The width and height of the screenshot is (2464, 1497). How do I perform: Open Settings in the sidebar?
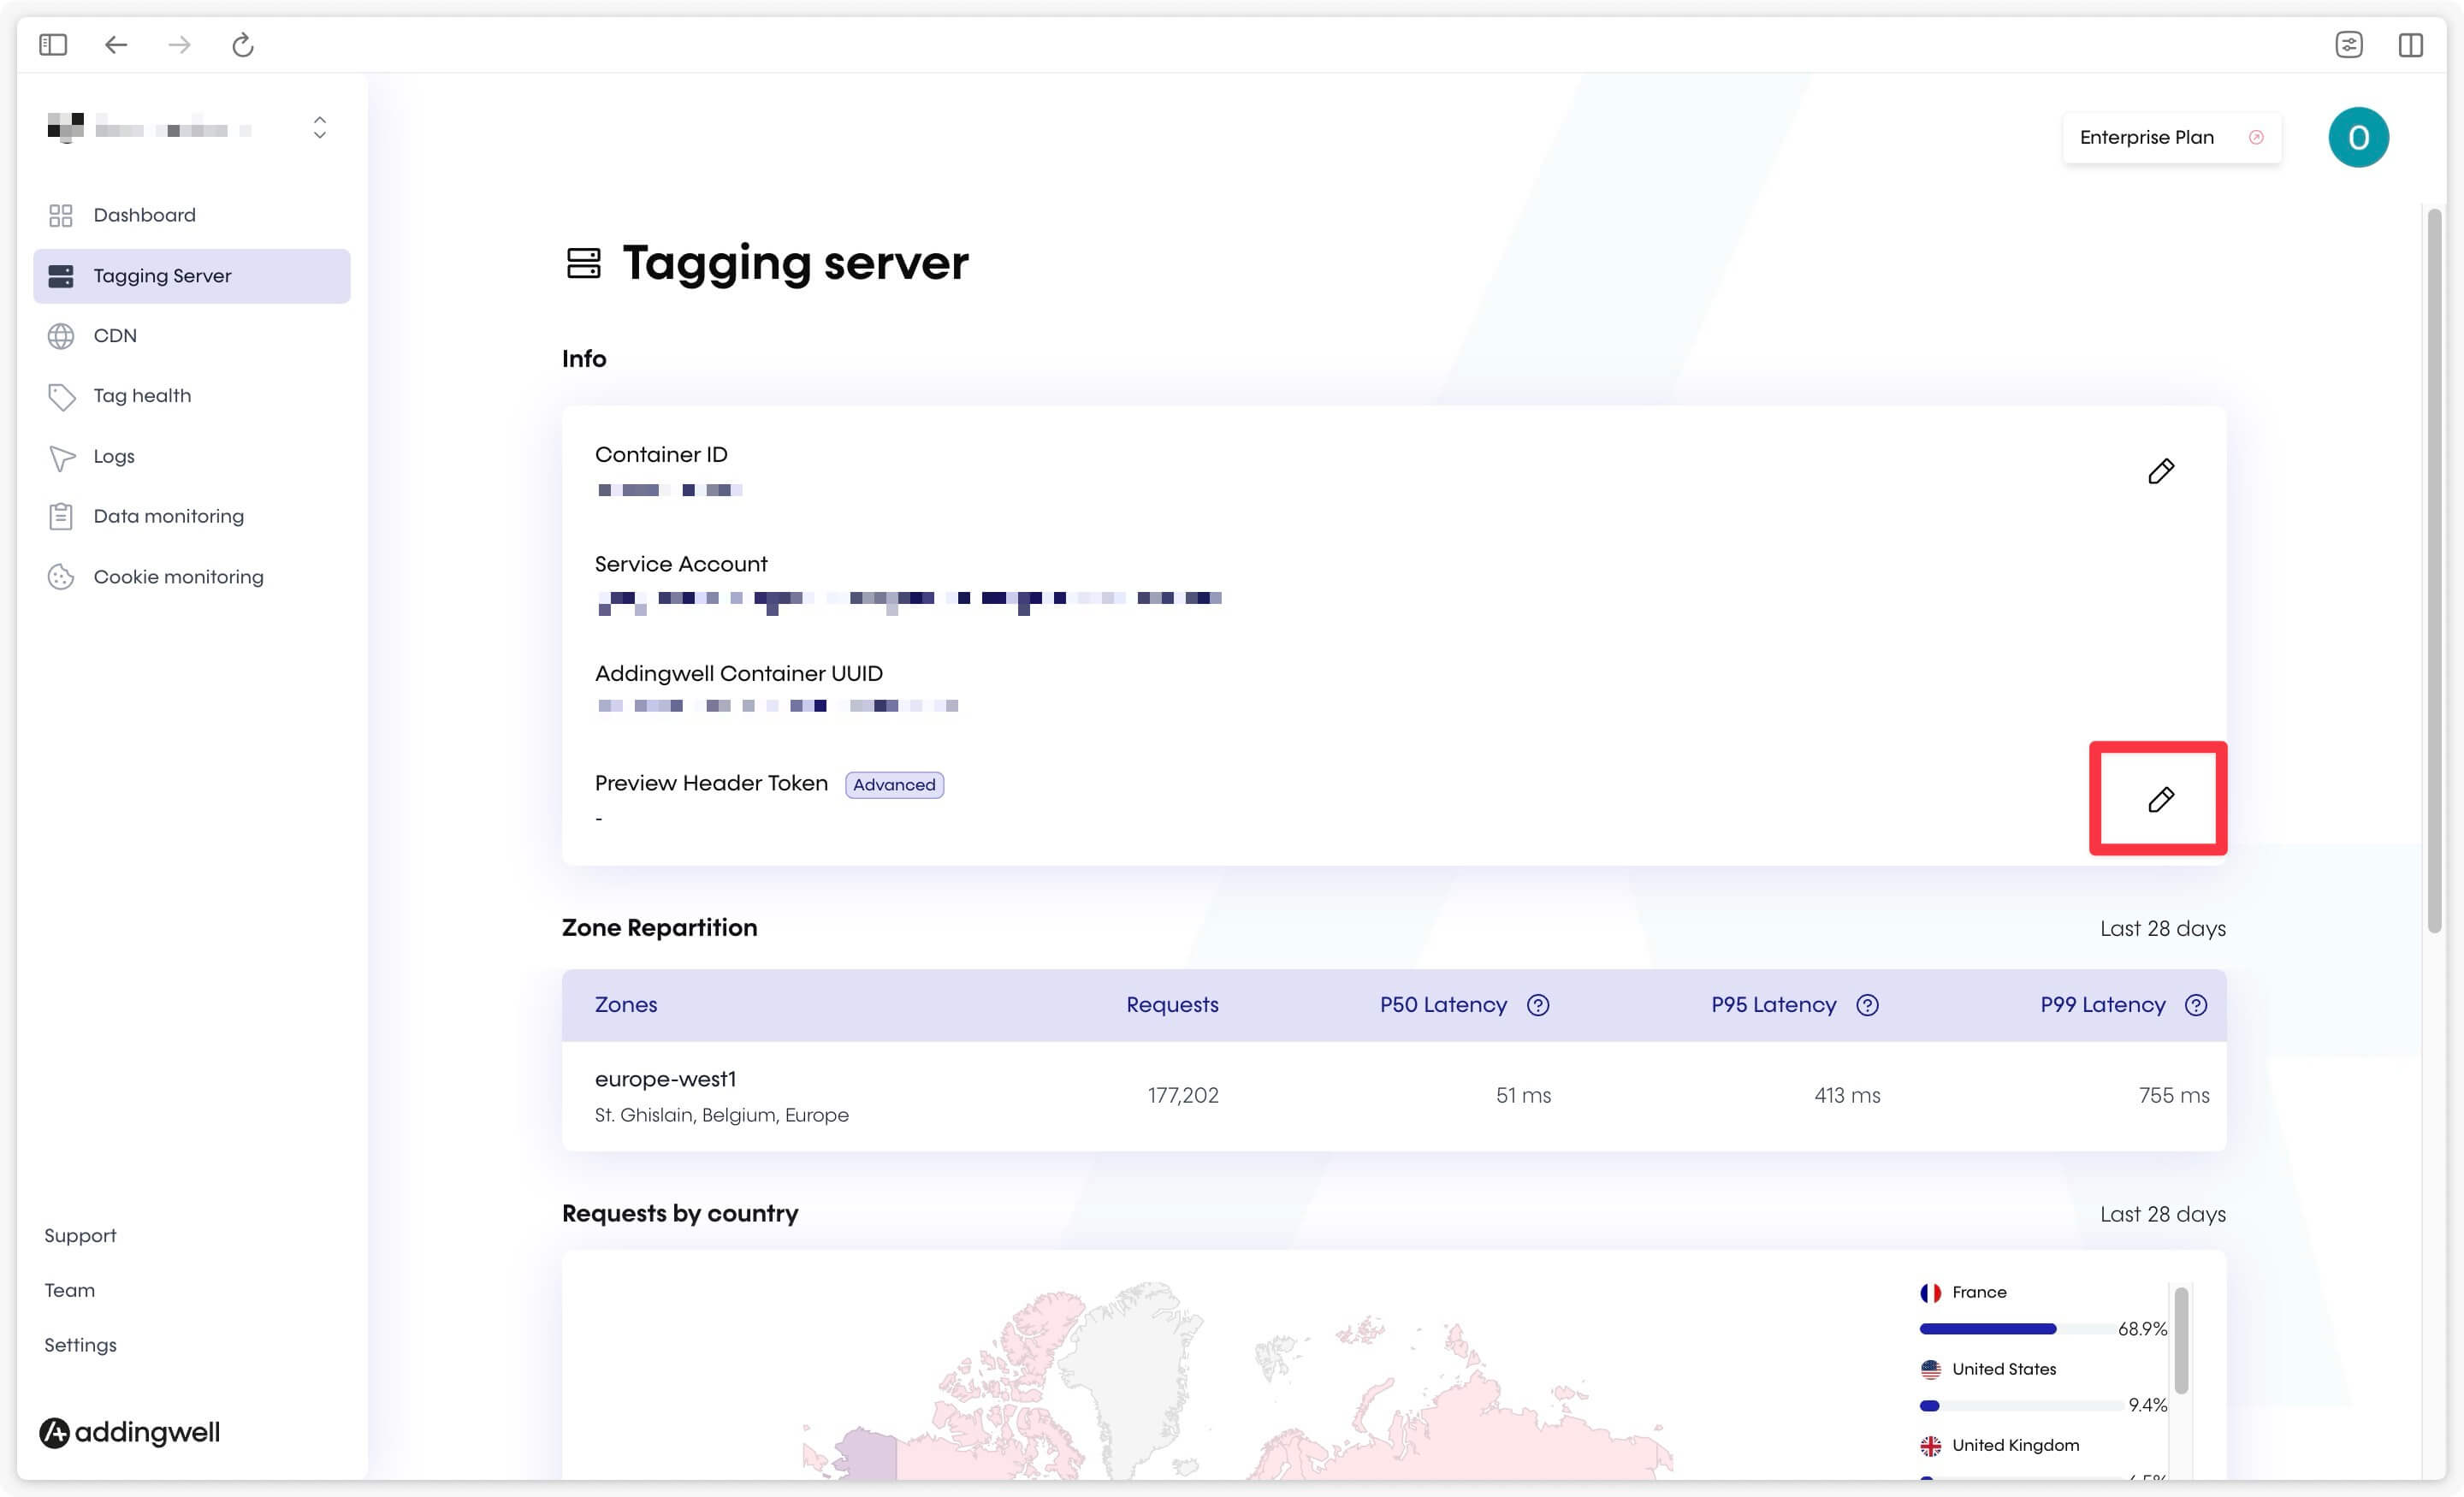[80, 1345]
